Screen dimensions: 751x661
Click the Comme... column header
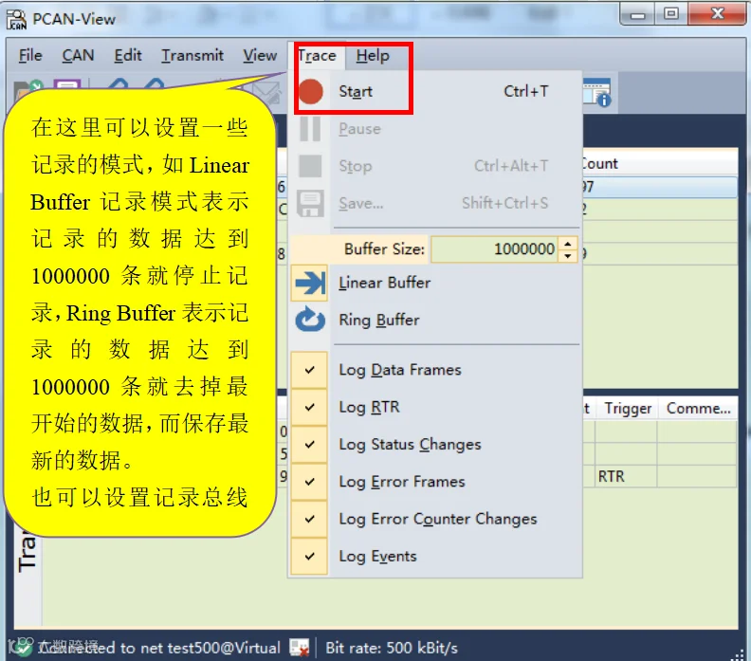click(698, 408)
